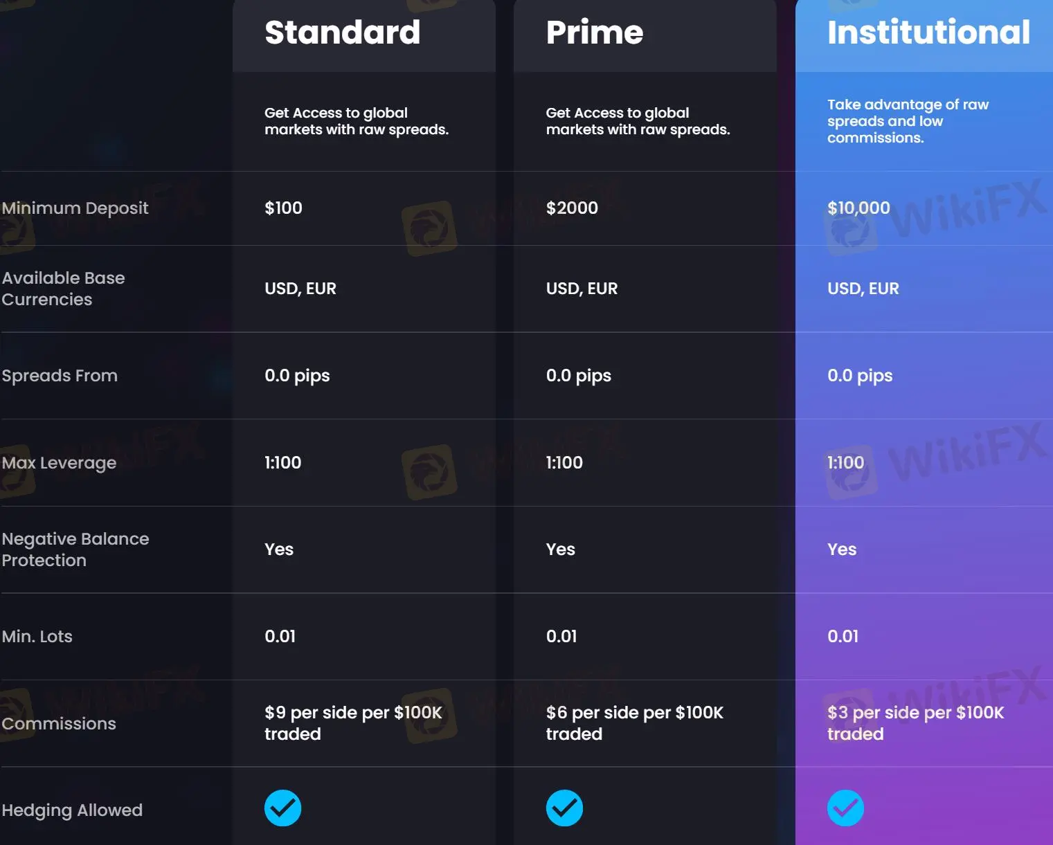Click the $9 per side Standard commission text
This screenshot has height=845, width=1053.
(353, 723)
